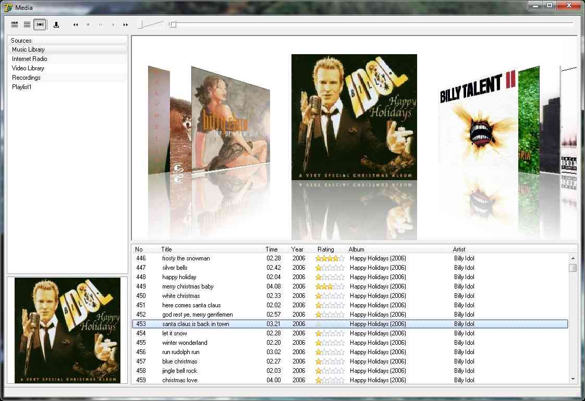
Task: Click the volume slider handle
Action: click(x=140, y=24)
